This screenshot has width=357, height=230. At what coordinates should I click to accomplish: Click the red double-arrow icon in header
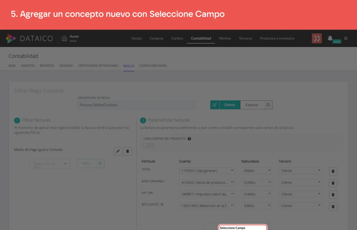tap(317, 38)
